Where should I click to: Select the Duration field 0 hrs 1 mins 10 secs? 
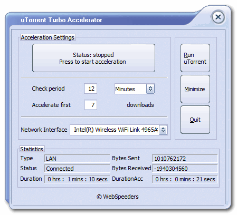pyautogui.click(x=77, y=179)
